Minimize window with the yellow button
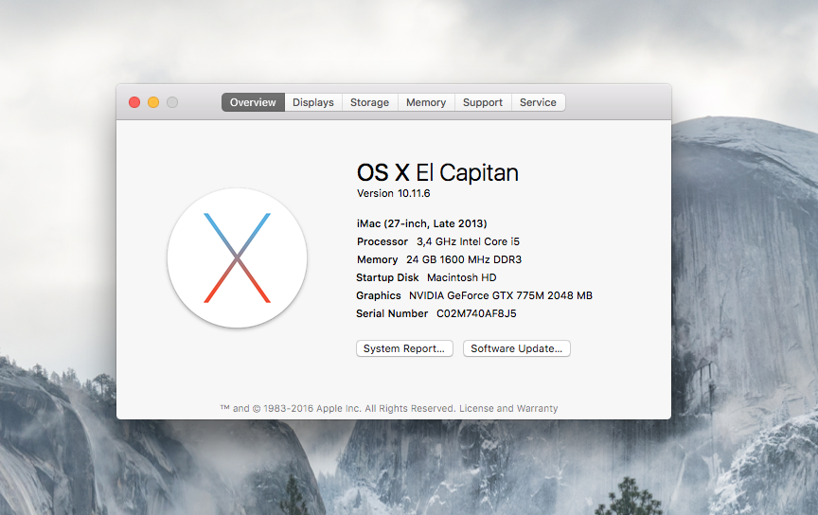The height and width of the screenshot is (515, 818). [x=153, y=102]
